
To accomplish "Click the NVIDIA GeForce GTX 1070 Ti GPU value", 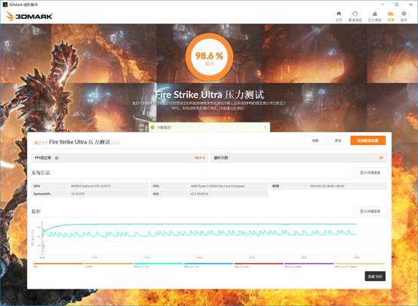I will point(91,186).
